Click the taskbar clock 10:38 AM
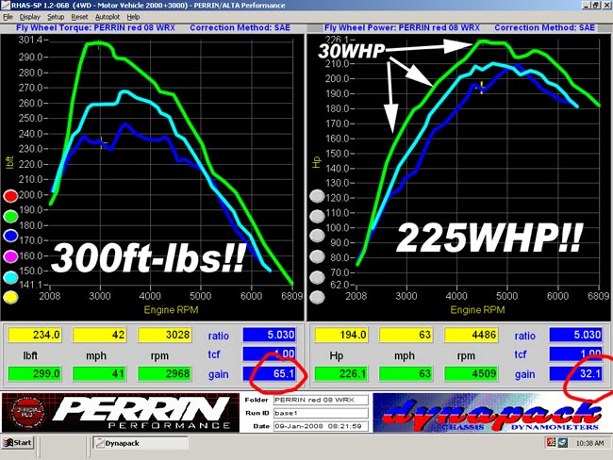This screenshot has height=460, width=613. pos(589,443)
